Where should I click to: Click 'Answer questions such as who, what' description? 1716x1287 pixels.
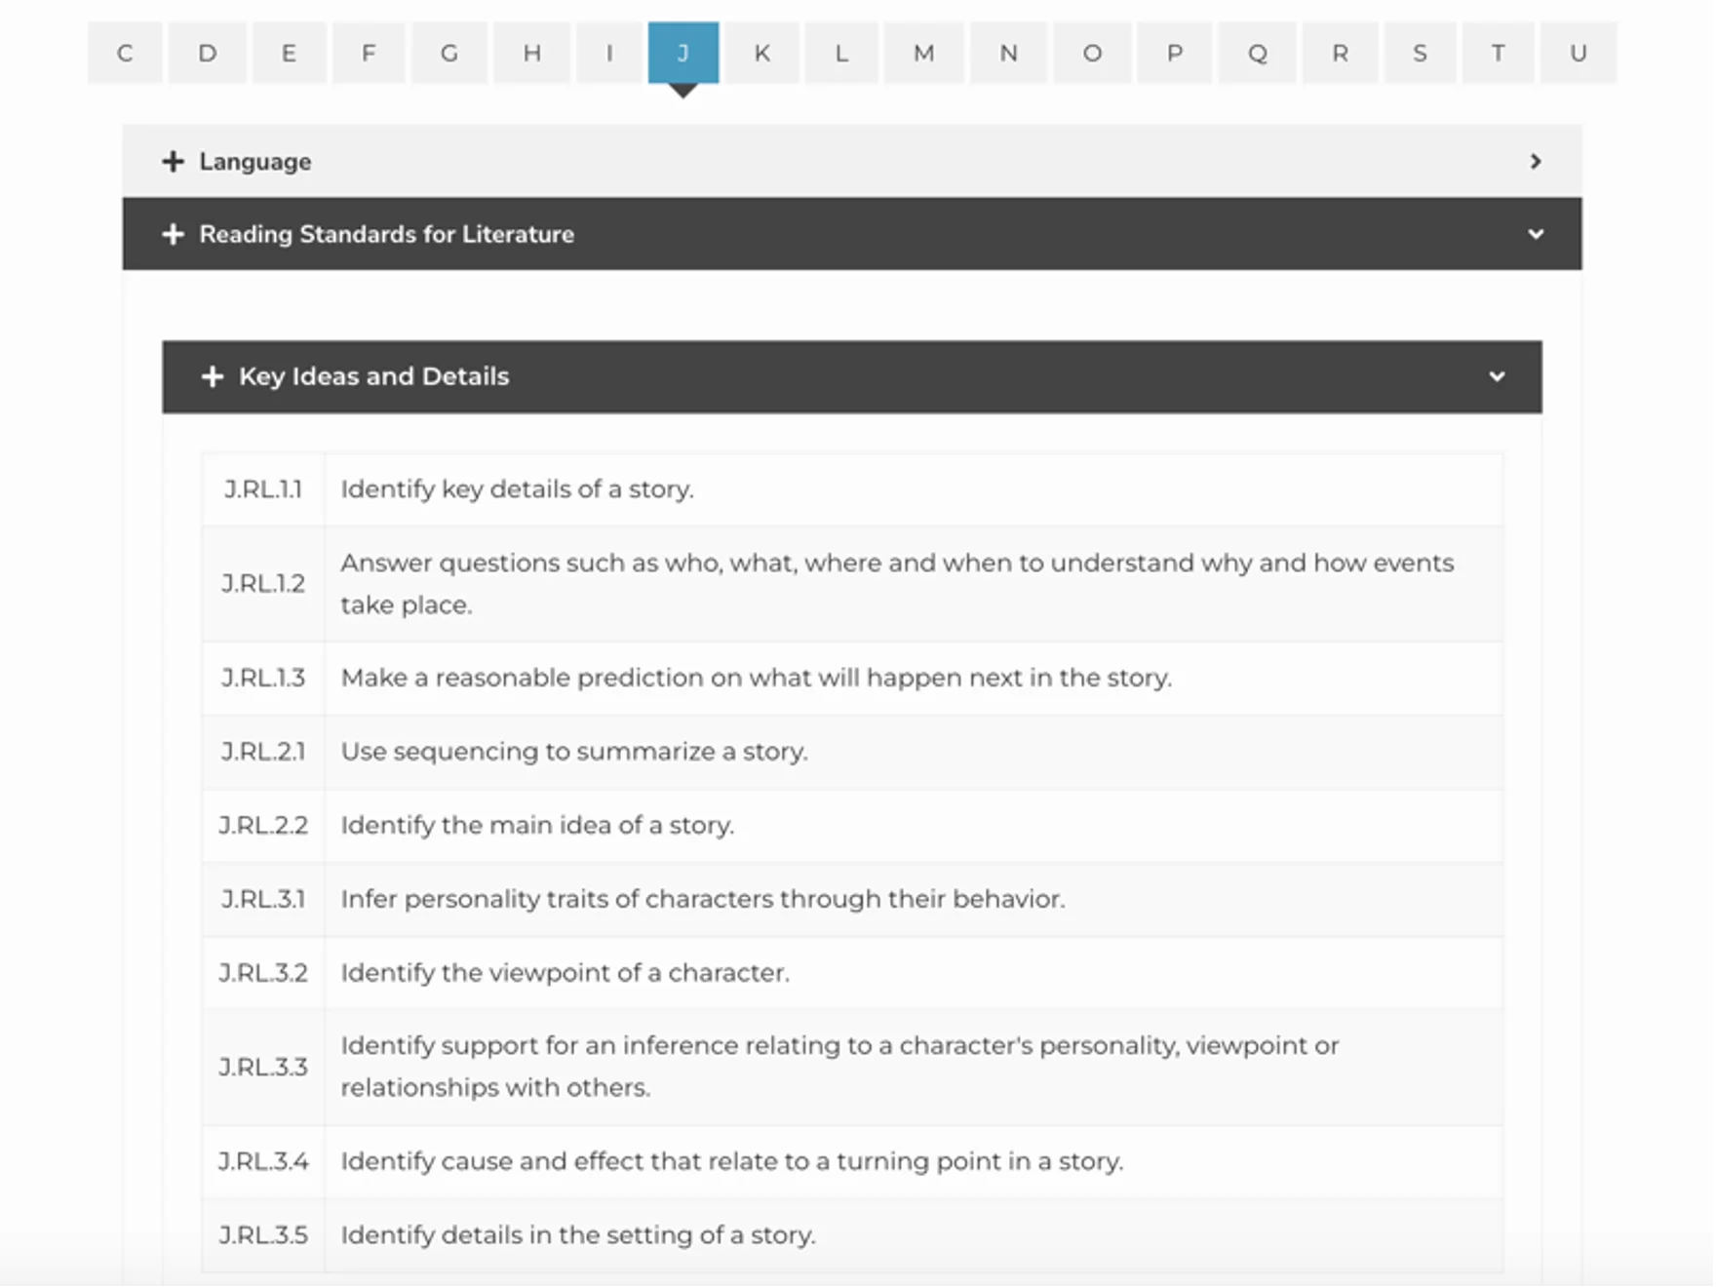[x=897, y=584]
